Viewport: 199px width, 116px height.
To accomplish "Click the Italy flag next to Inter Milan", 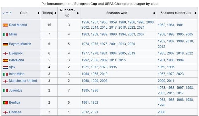I will point(5,74).
